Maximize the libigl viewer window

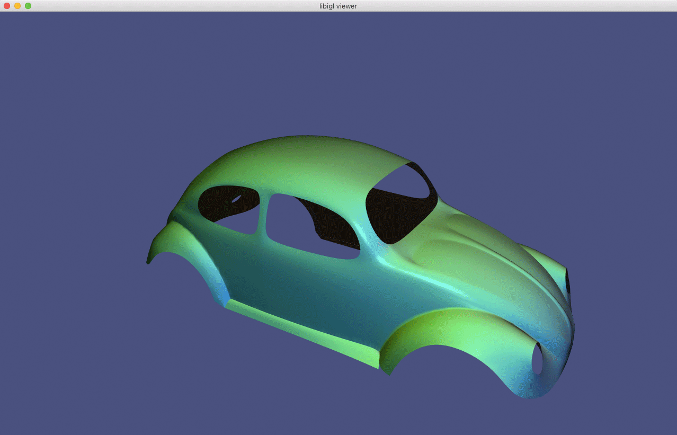click(x=28, y=6)
